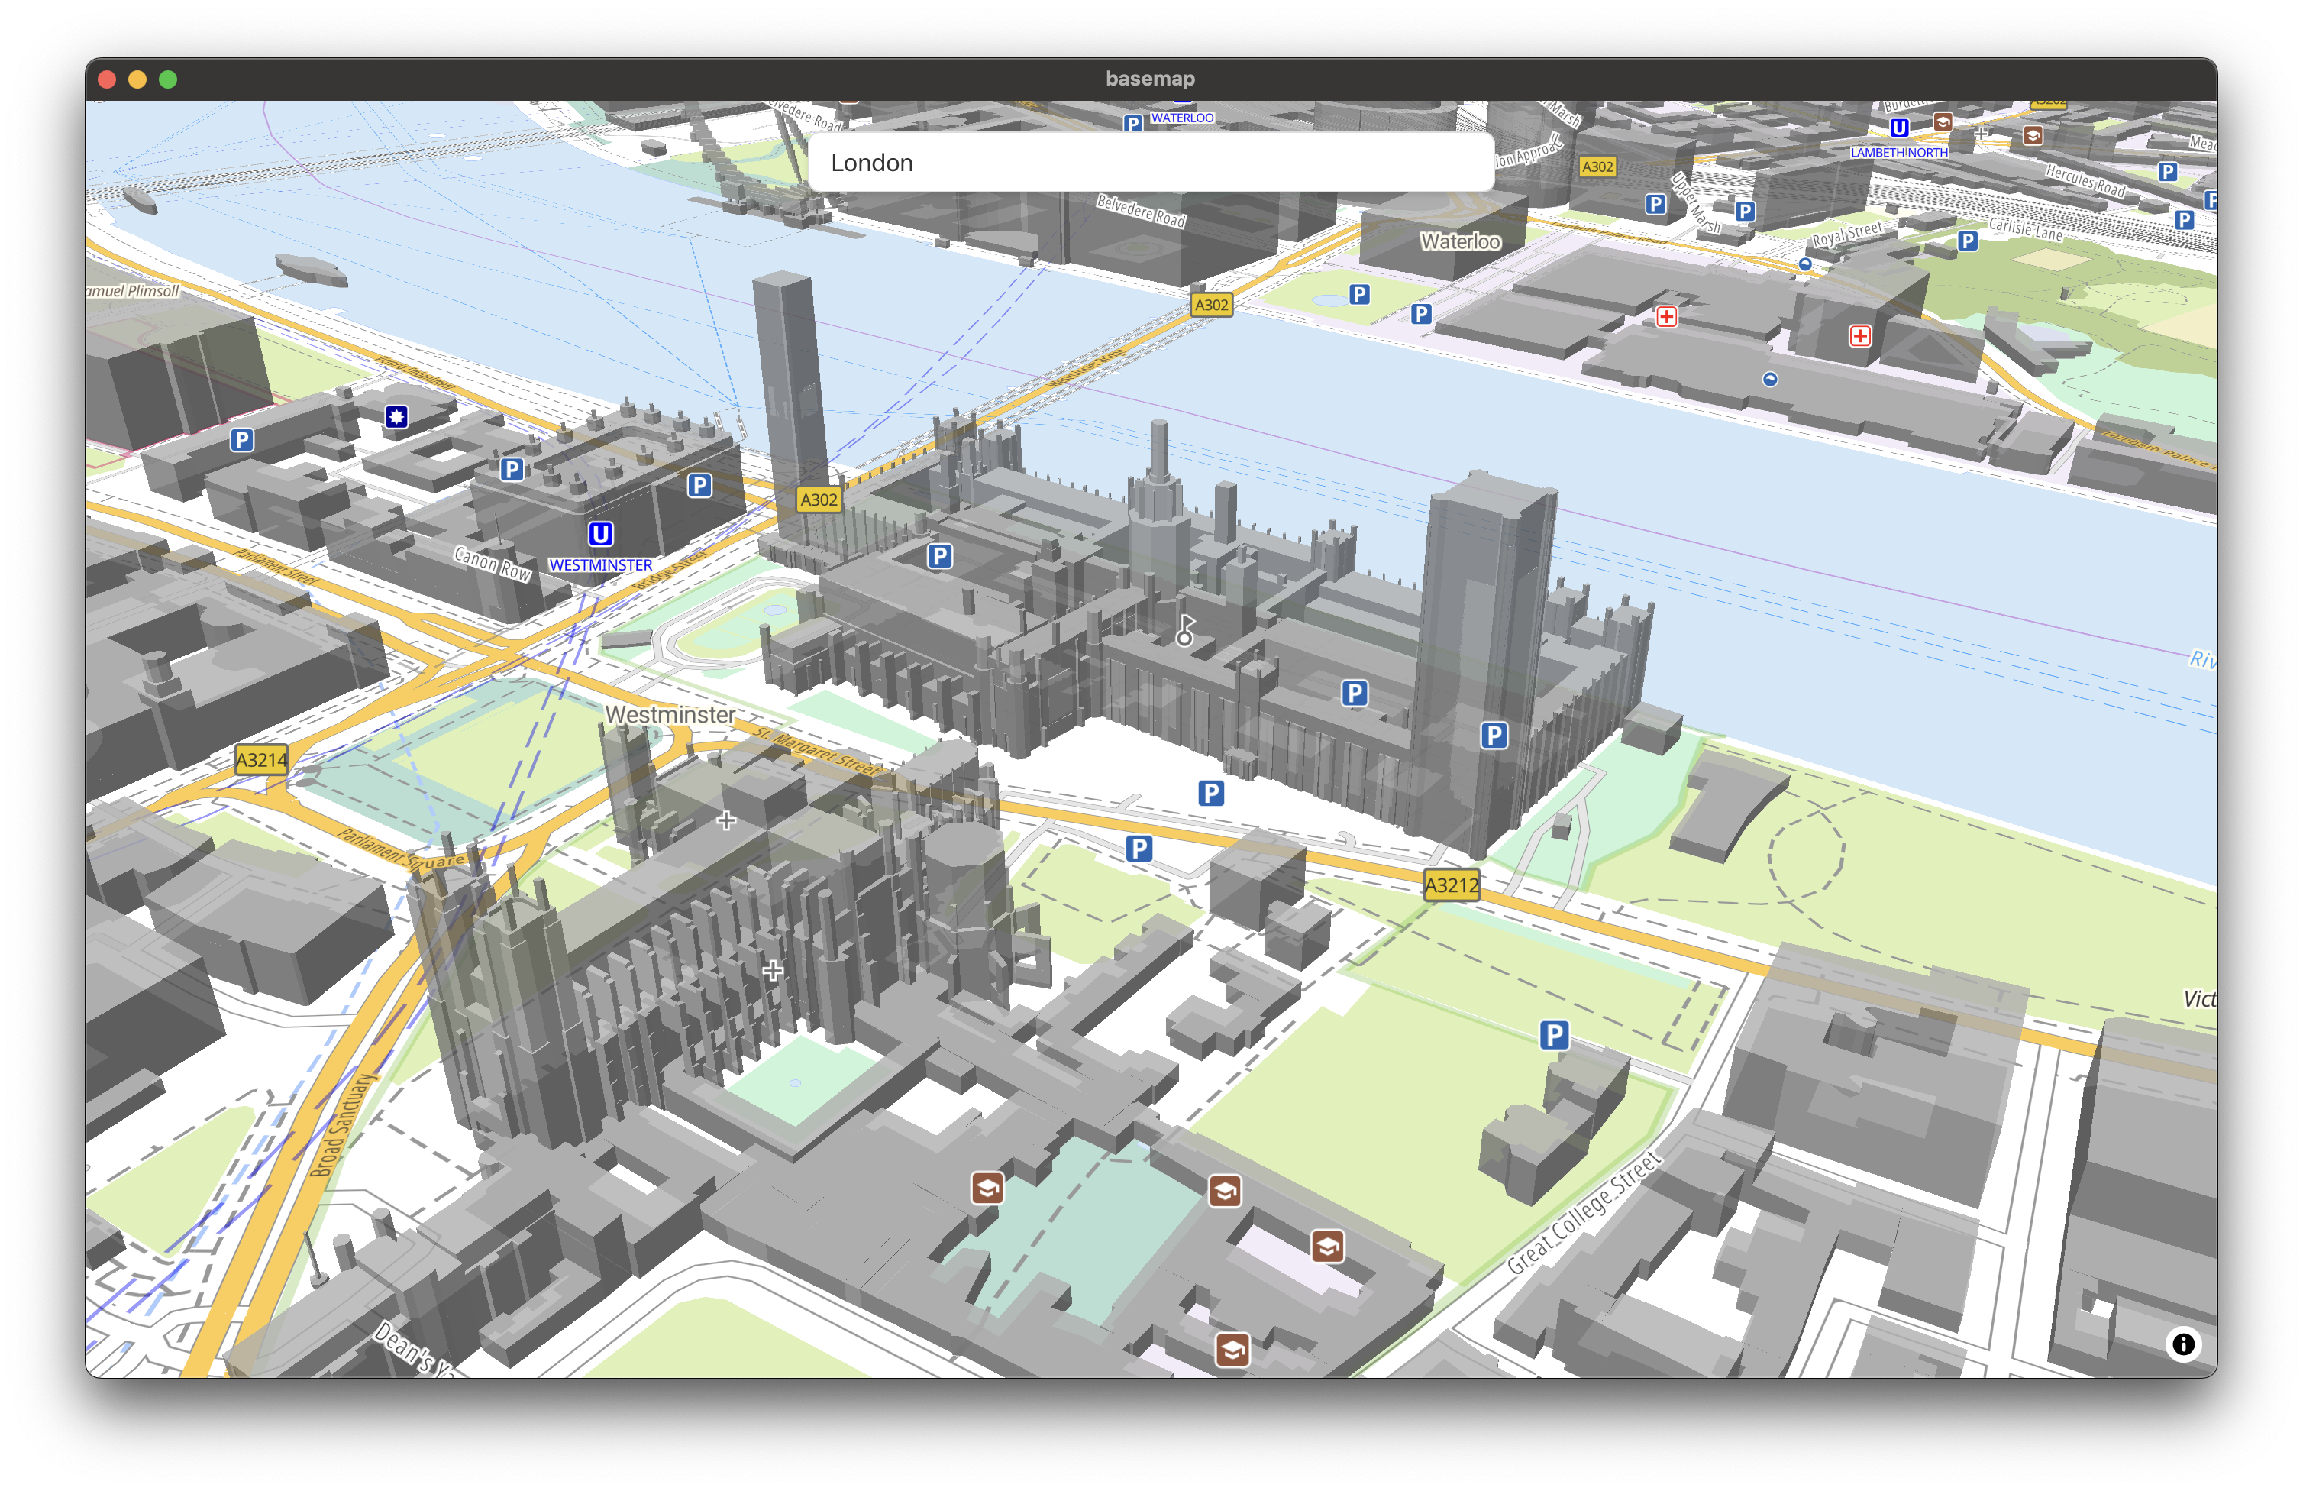Select the parking icon next to WATERLOO label
2303x1491 pixels.
point(1133,123)
